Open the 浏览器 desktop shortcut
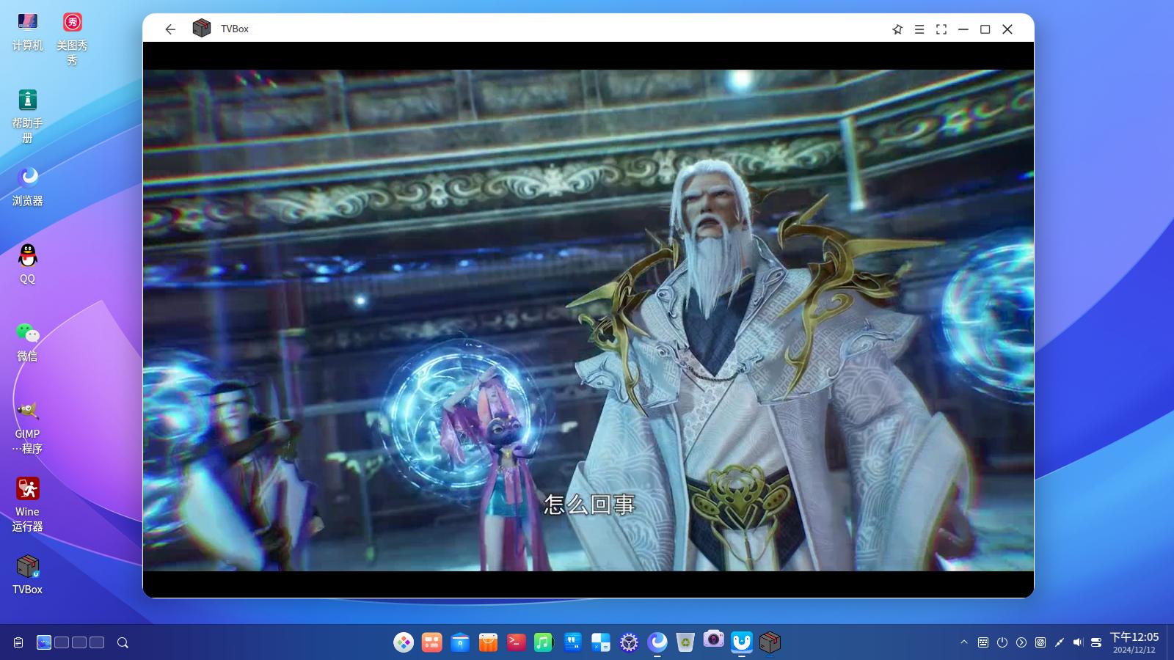The image size is (1174, 660). coord(28,186)
